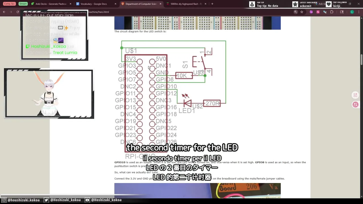Bookmark this page with the star icon
The image size is (363, 204).
click(302, 12)
